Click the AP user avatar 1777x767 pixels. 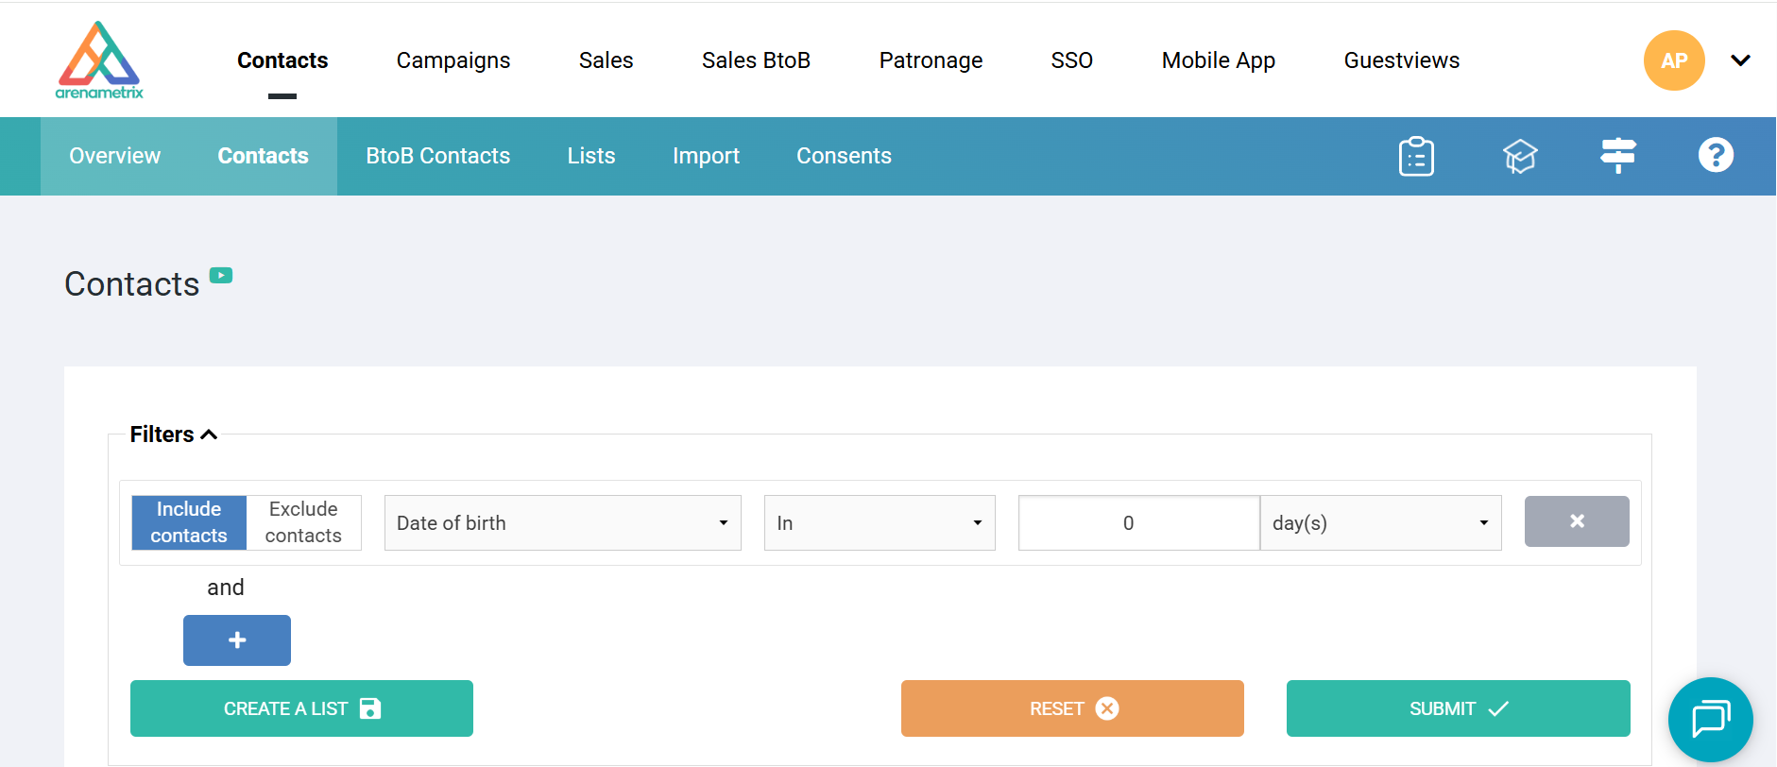pos(1673,60)
